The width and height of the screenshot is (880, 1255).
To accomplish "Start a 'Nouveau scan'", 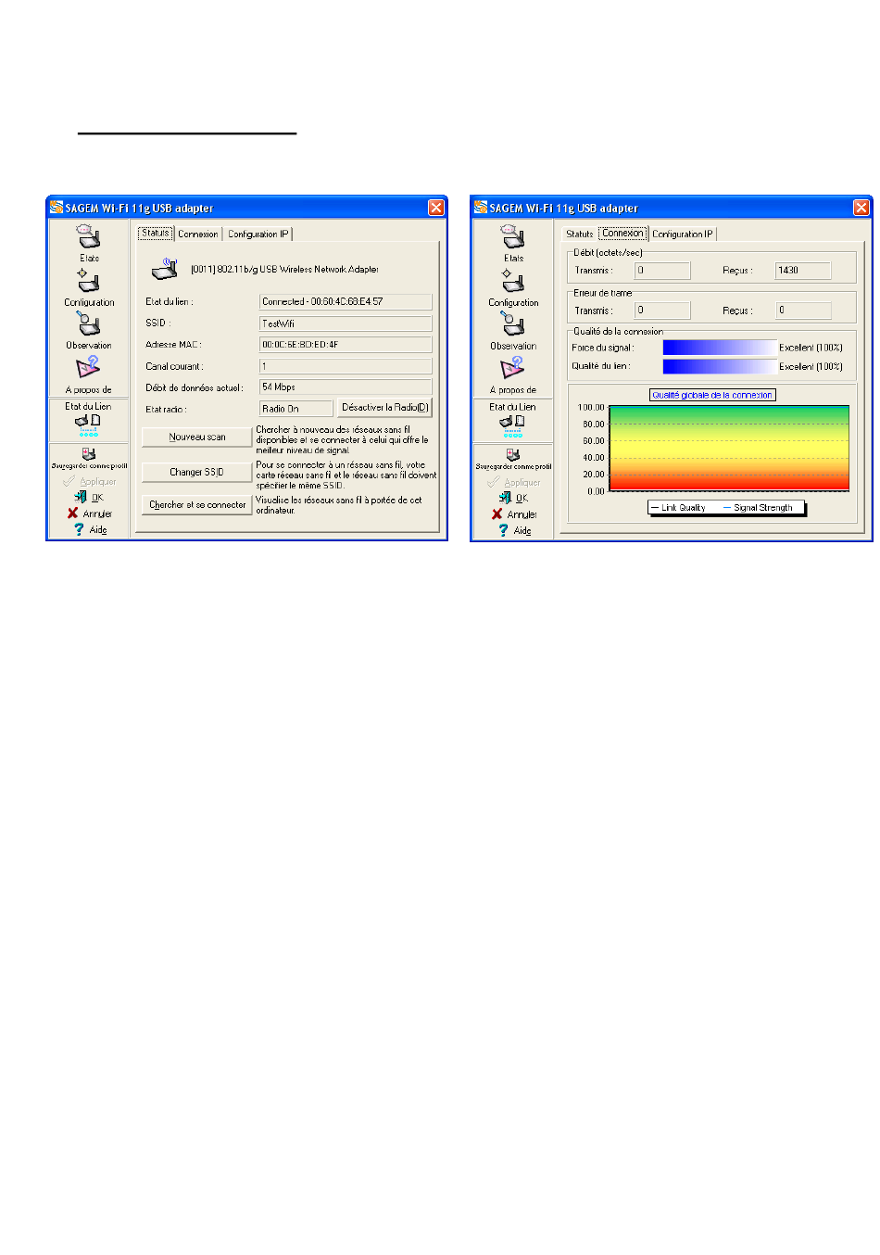I will point(197,437).
